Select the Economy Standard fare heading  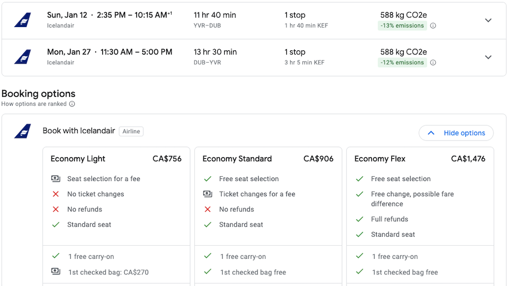tap(237, 159)
